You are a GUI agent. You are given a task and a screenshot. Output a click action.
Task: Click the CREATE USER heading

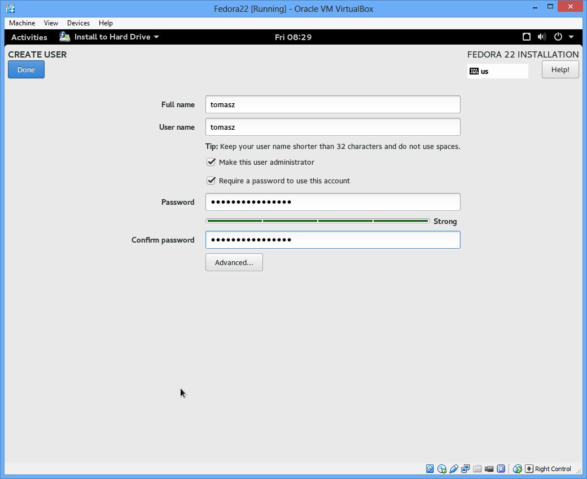(x=37, y=54)
